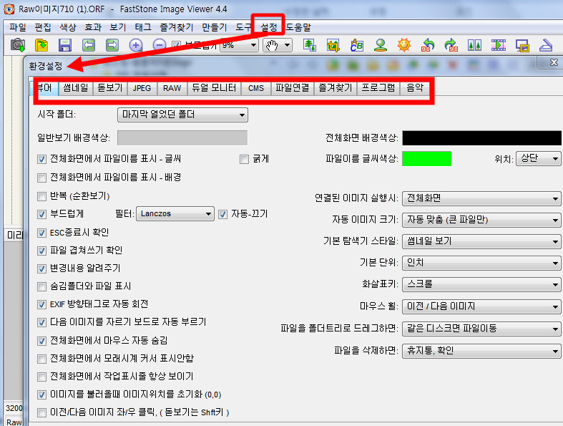The image size is (563, 426).
Task: Click the adjust lighting sun icon
Action: (405, 45)
